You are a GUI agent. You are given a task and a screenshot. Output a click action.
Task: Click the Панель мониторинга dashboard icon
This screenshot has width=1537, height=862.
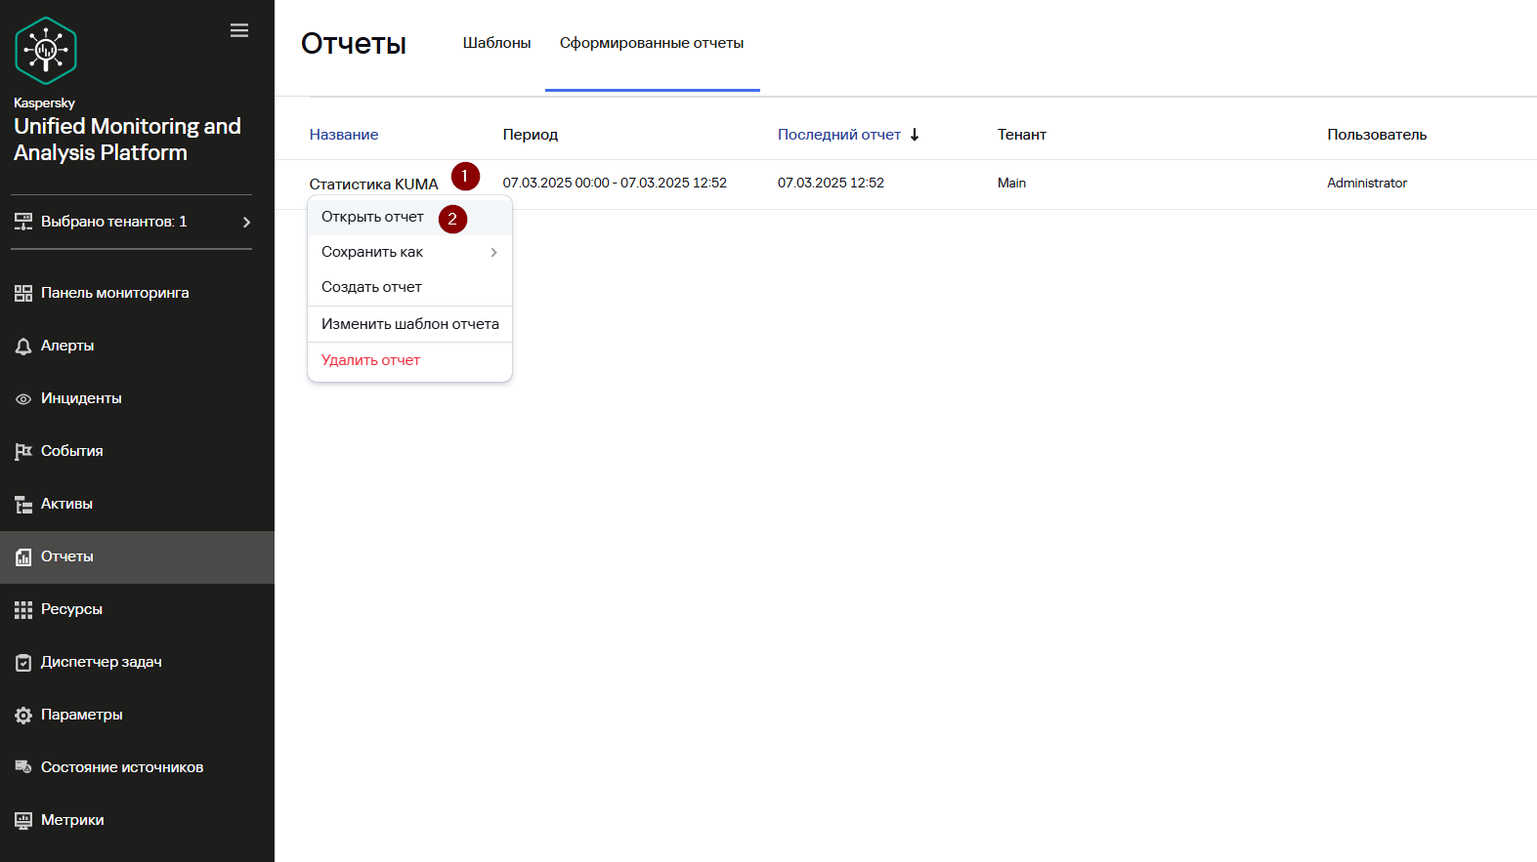tap(23, 293)
